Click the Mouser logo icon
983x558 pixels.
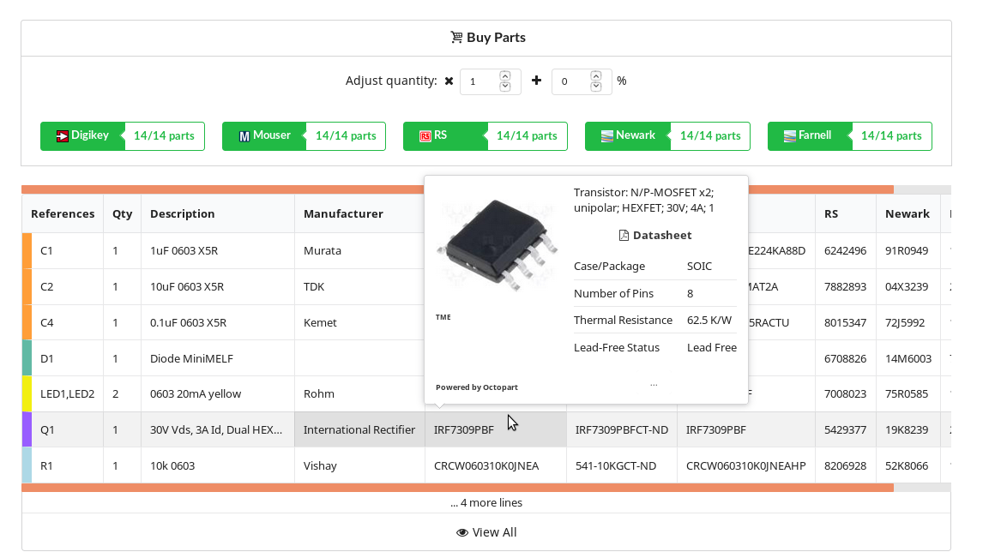244,136
